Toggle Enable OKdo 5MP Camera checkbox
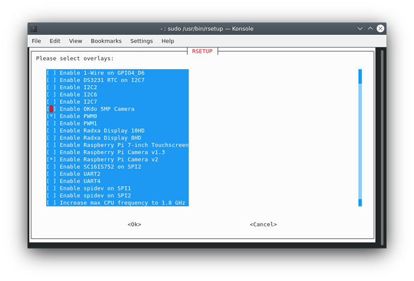Image resolution: width=414 pixels, height=281 pixels. [x=51, y=109]
